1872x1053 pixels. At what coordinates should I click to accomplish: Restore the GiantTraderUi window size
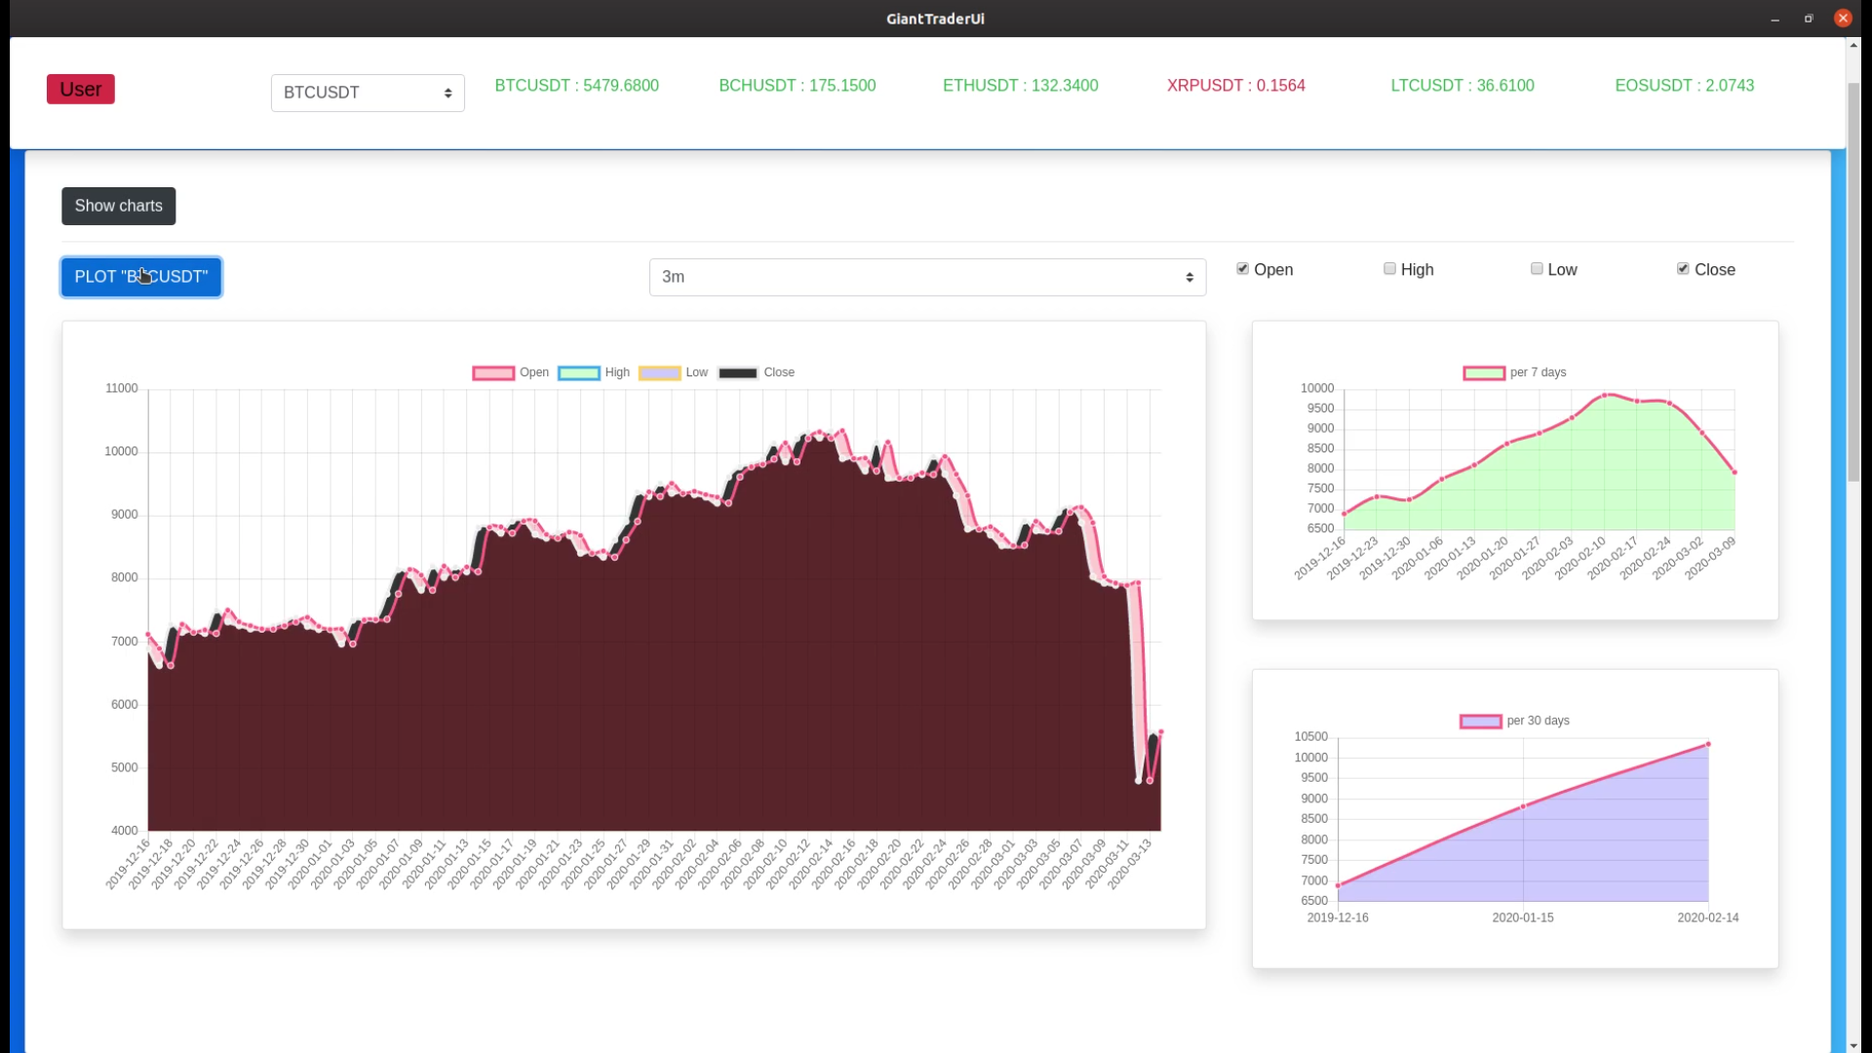pos(1809,19)
